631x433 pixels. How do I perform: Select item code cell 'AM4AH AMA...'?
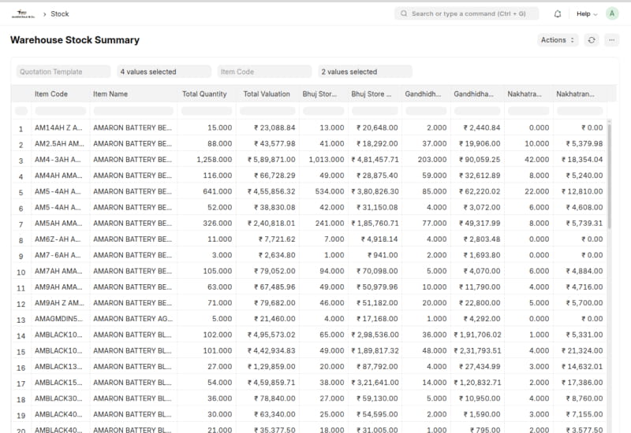(x=58, y=176)
